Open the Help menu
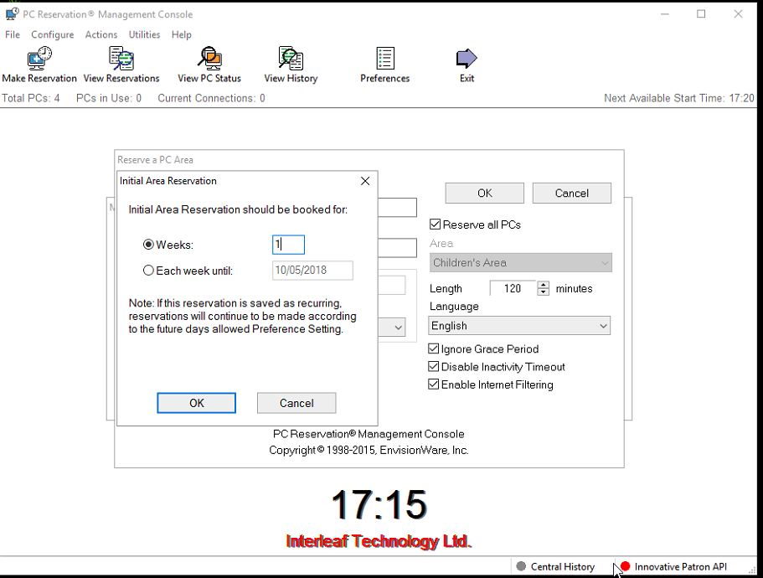Image resolution: width=763 pixels, height=578 pixels. 182,34
